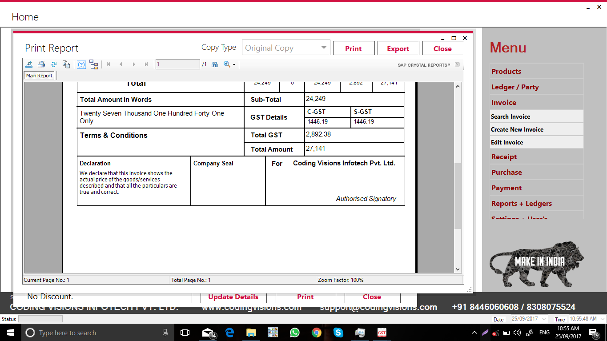Export the report using the export icon
Image resolution: width=607 pixels, height=341 pixels.
(x=29, y=64)
